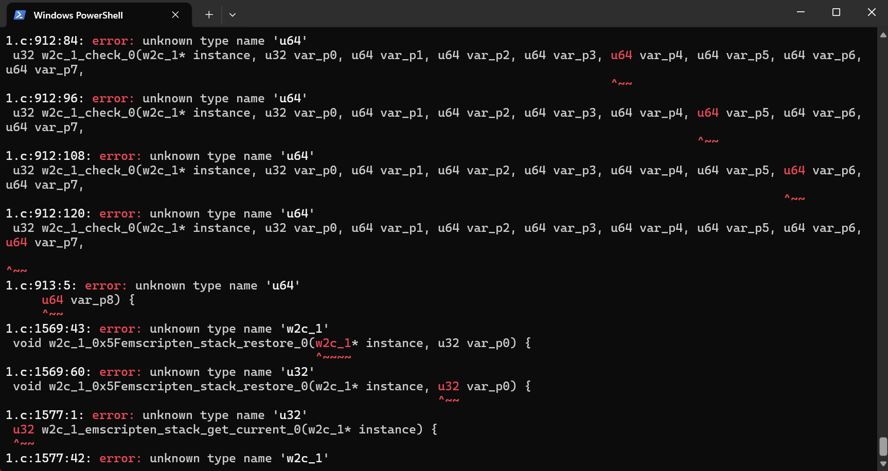Minimize the terminal window
The width and height of the screenshot is (888, 471).
pos(801,12)
